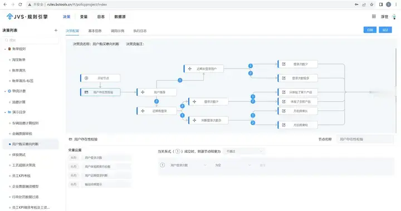Screen dimensions: 401x211
Task: Go back in the browser
Action: coord(5,4)
